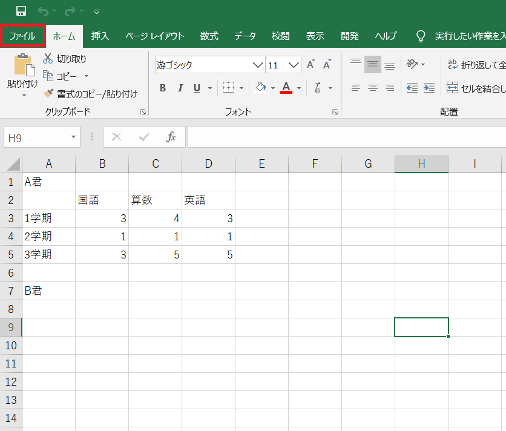
Task: Open the font name 游ゴシック dropdown
Action: pos(258,65)
